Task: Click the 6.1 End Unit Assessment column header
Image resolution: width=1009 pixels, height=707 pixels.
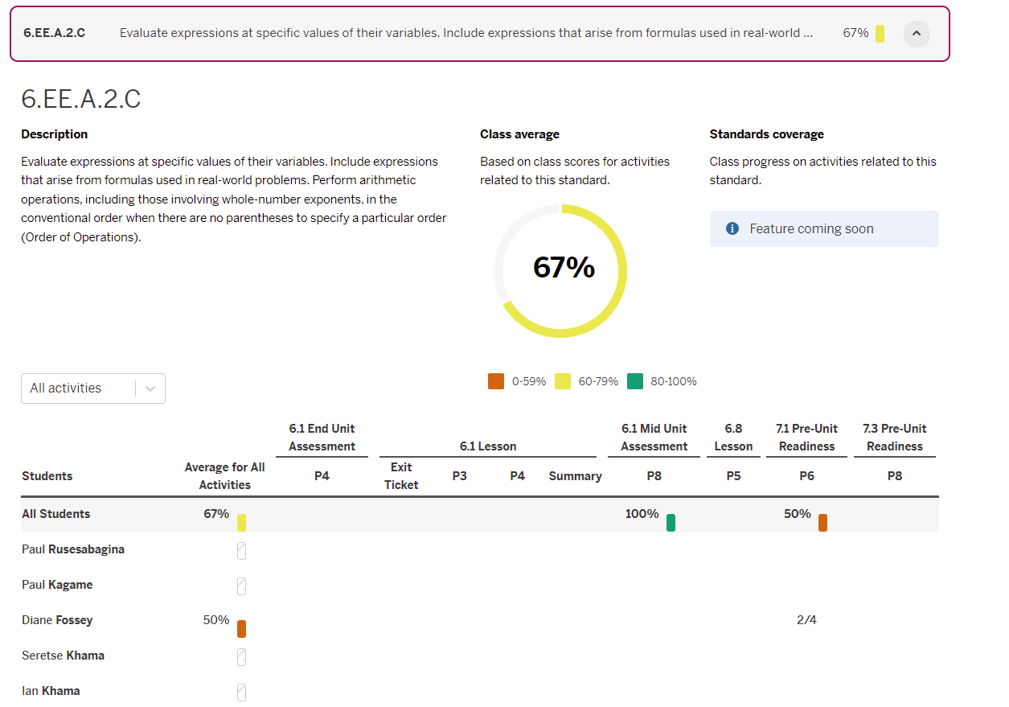Action: 322,437
